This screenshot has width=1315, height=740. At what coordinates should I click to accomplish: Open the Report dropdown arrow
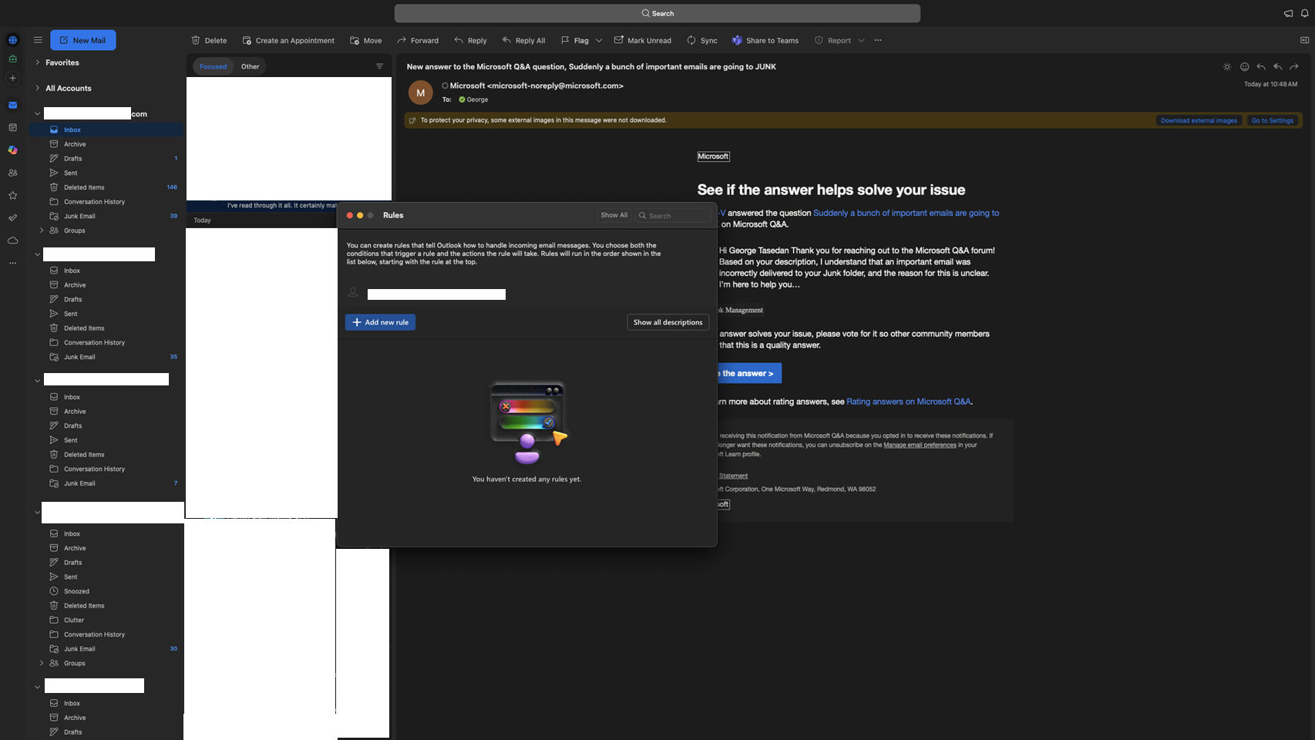861,40
